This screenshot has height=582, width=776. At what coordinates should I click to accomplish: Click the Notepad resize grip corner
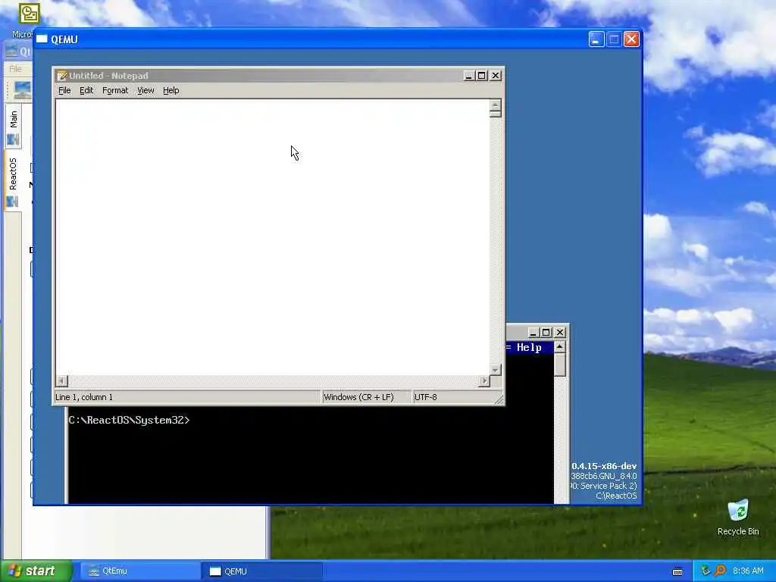499,399
